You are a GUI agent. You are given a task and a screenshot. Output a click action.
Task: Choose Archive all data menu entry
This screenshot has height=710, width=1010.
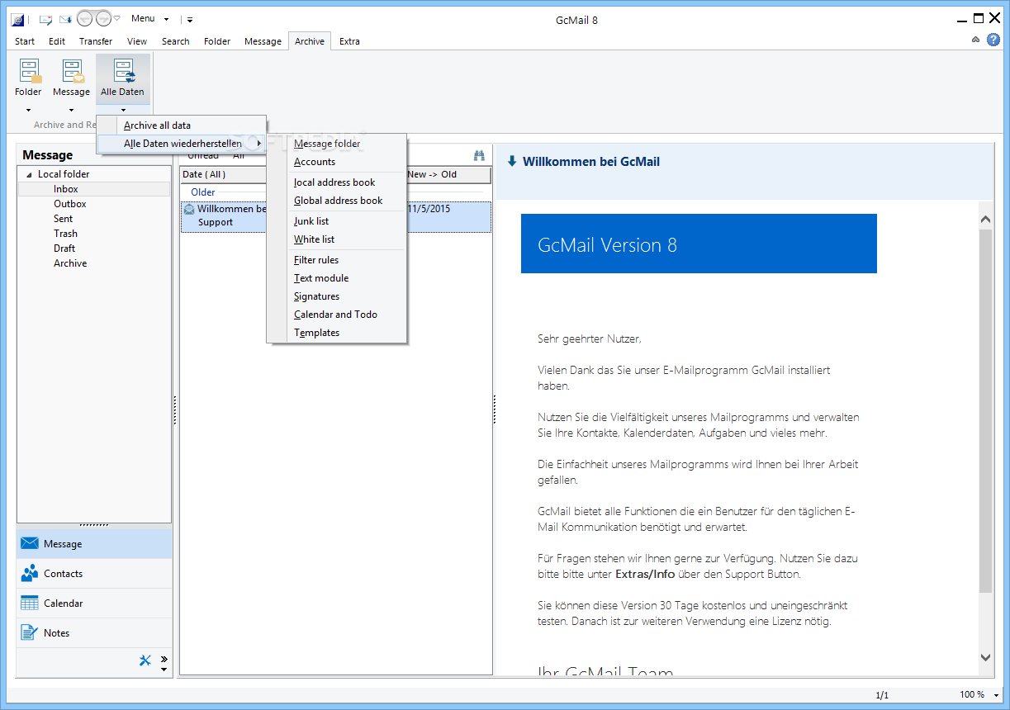tap(182, 125)
